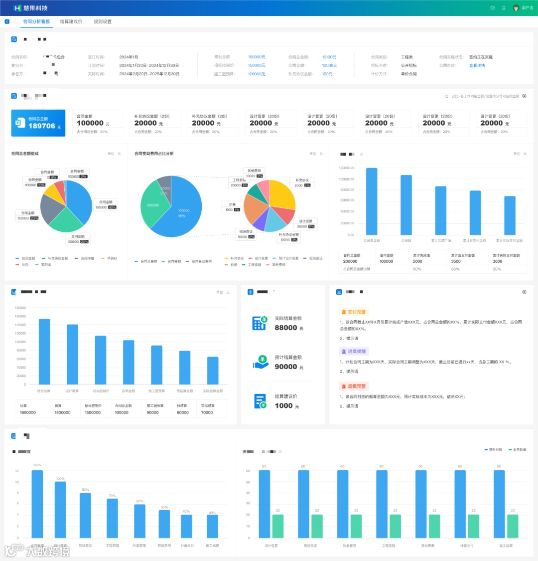Toggle the 合同净值 legend entry

click(x=84, y=258)
